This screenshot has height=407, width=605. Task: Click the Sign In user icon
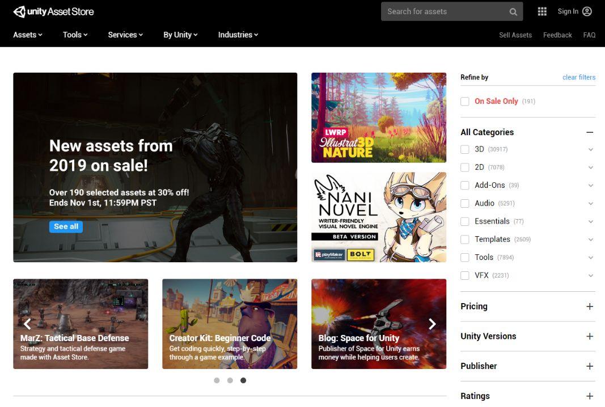pos(587,11)
